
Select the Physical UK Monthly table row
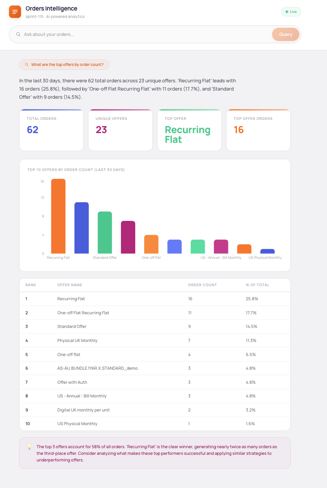tap(155, 340)
